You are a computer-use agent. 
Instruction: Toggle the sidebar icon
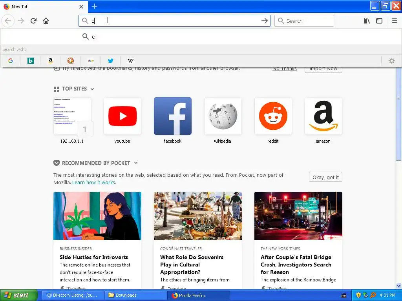379,21
